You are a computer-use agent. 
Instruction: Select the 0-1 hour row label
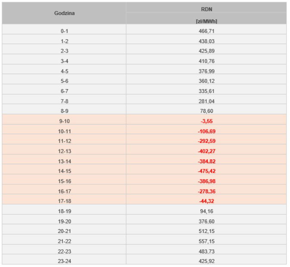pyautogui.click(x=64, y=31)
